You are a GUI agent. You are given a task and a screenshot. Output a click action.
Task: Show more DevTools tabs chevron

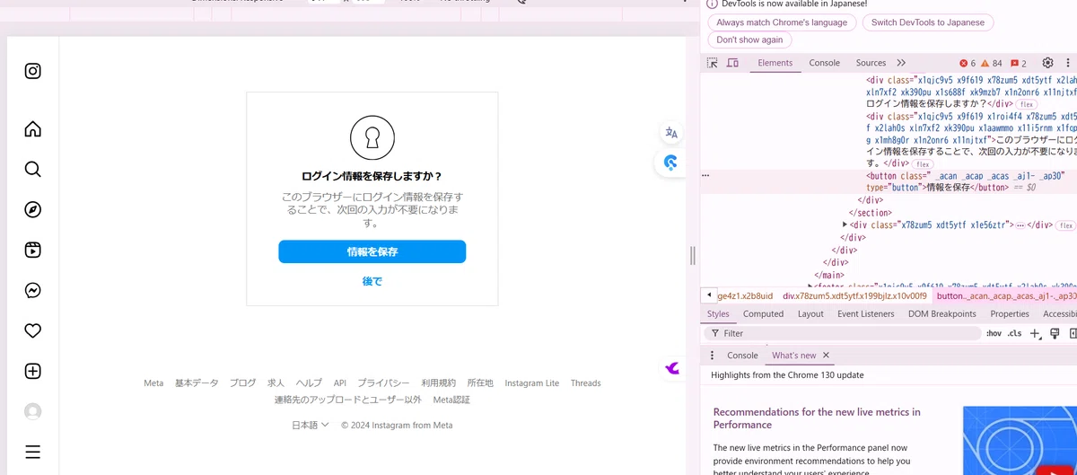tap(901, 63)
